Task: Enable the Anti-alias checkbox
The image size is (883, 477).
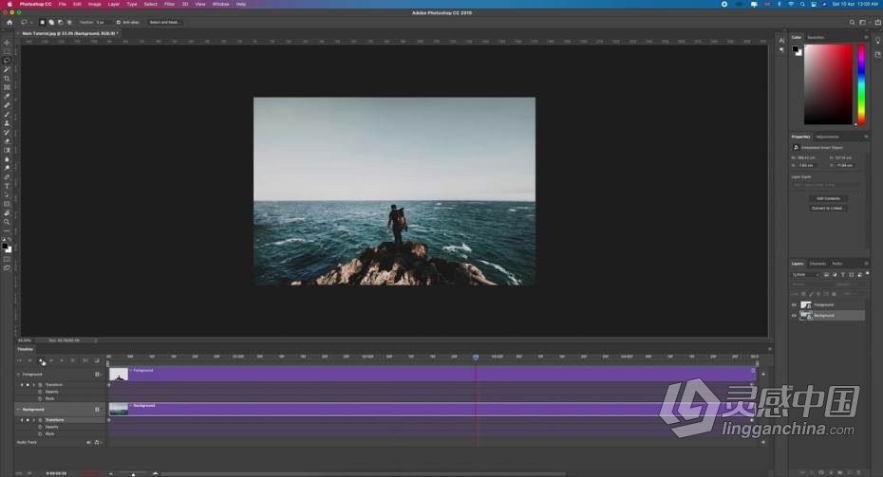Action: click(119, 23)
